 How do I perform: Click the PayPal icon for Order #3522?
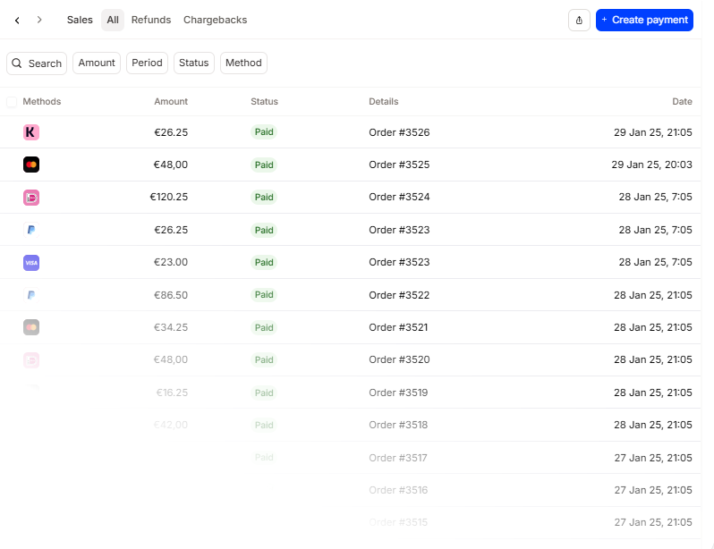click(31, 295)
